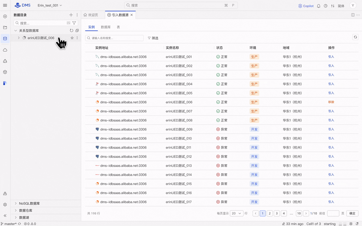Toggle split editor layout icon
The image size is (362, 226).
(353, 15)
